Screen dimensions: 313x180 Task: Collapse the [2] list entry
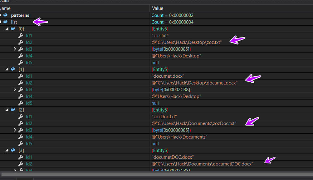7,110
